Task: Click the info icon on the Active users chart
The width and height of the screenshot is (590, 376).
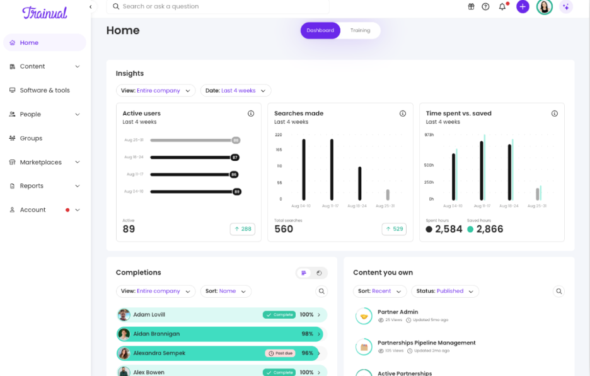Action: pos(250,113)
